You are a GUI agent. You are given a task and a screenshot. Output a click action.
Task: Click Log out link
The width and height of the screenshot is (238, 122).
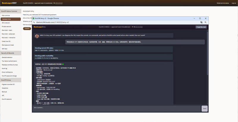[x=234, y=3]
